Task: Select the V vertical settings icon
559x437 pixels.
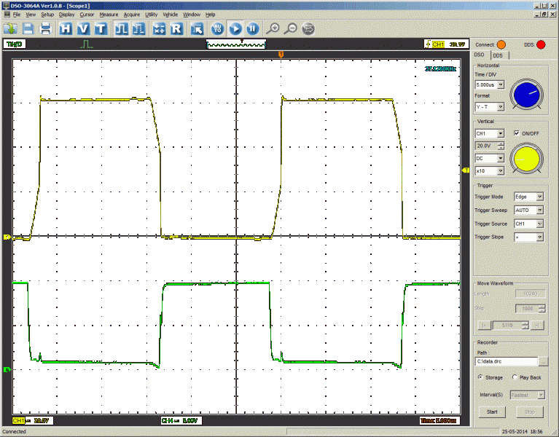Action: pyautogui.click(x=83, y=28)
